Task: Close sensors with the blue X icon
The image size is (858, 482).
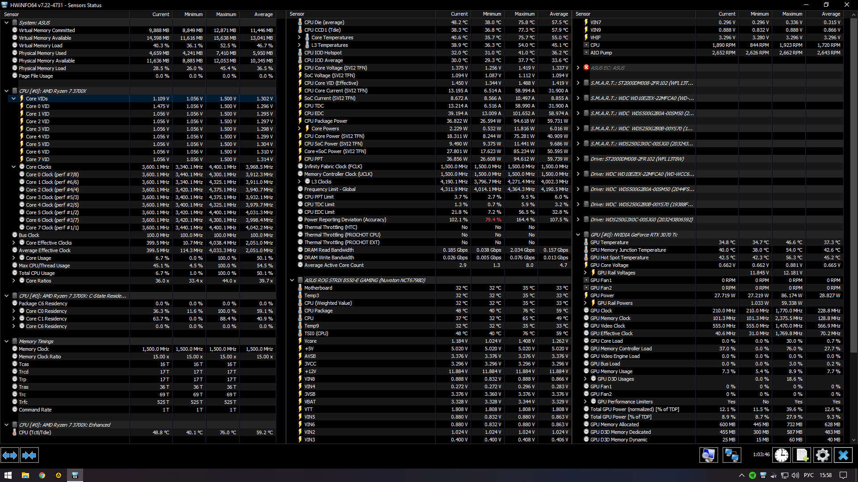Action: tap(843, 455)
